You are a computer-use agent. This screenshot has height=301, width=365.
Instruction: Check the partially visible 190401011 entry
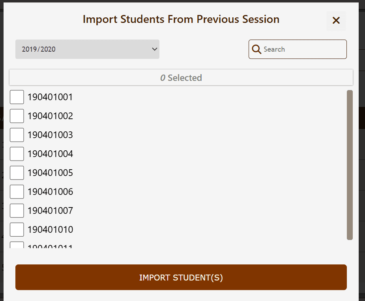click(x=17, y=246)
